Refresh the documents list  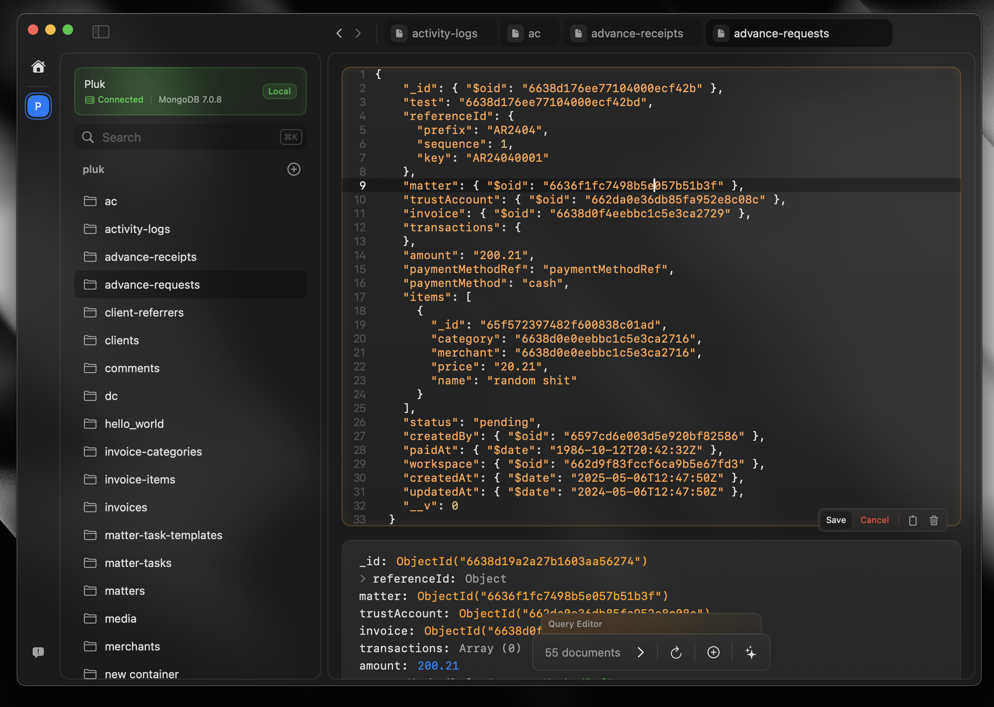coord(676,652)
